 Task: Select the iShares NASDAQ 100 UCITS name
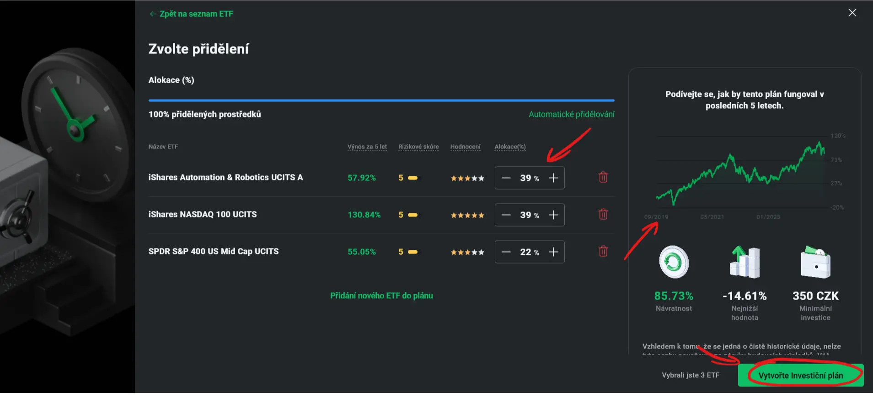click(x=203, y=214)
